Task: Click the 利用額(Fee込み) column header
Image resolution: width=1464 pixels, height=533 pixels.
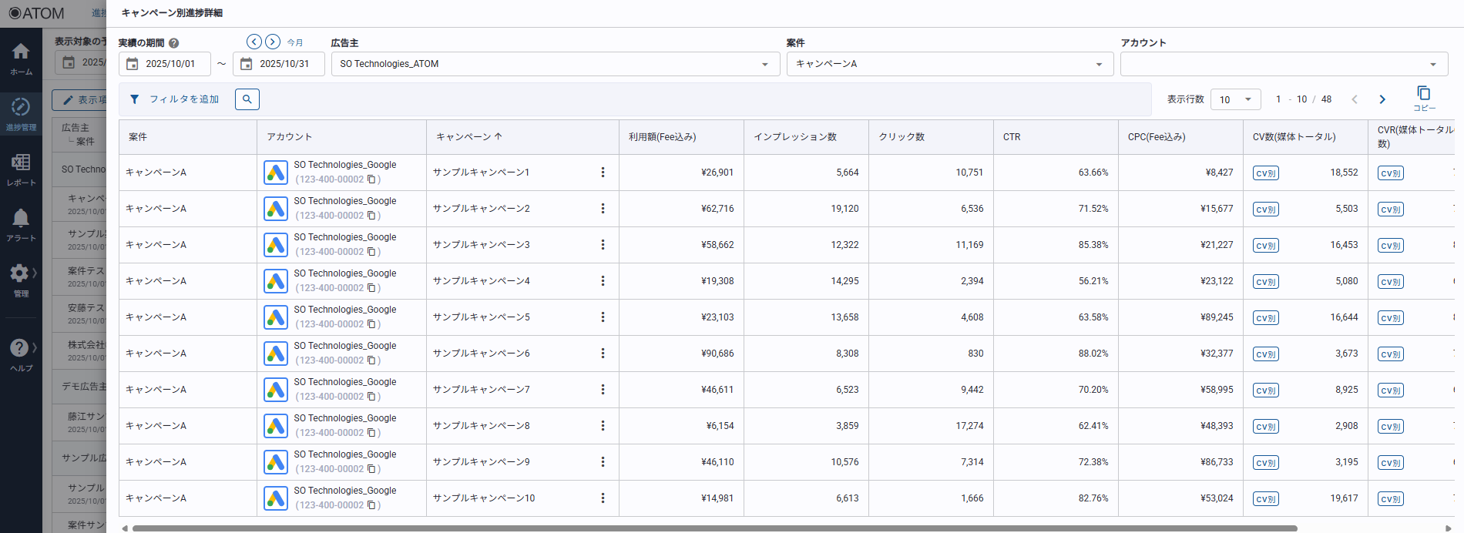Action: pos(662,137)
